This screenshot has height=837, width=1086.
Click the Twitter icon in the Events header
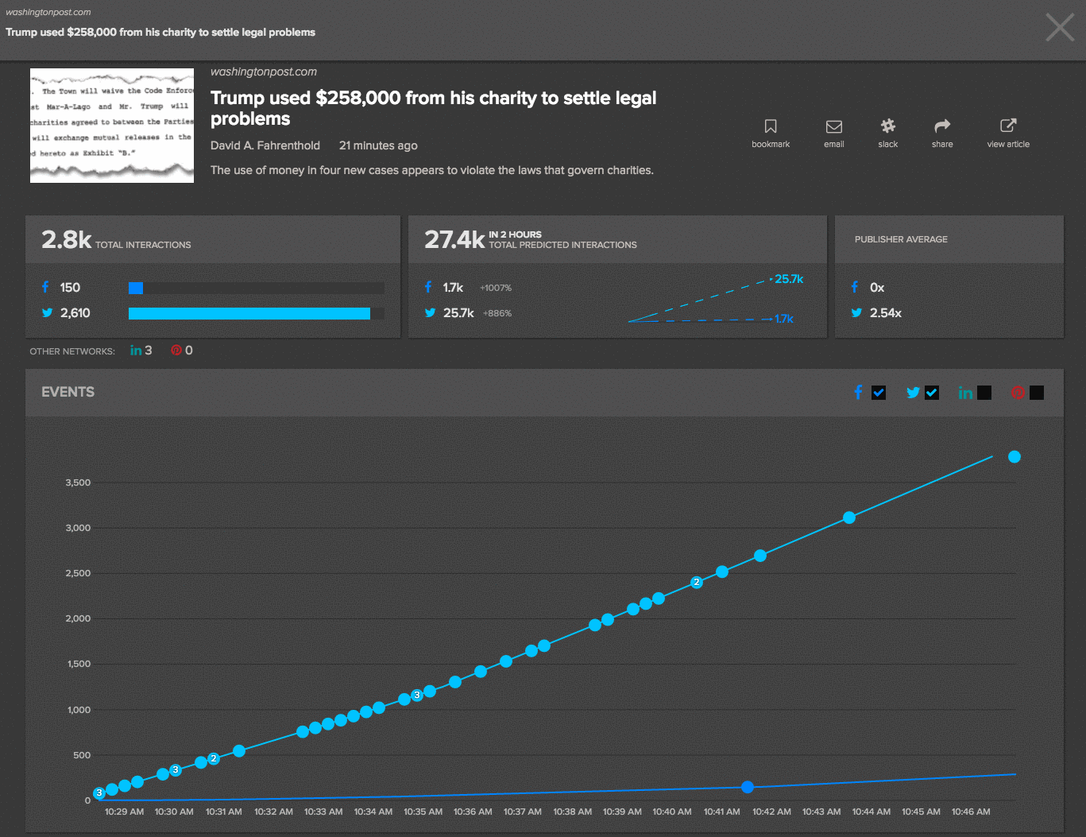click(x=913, y=393)
